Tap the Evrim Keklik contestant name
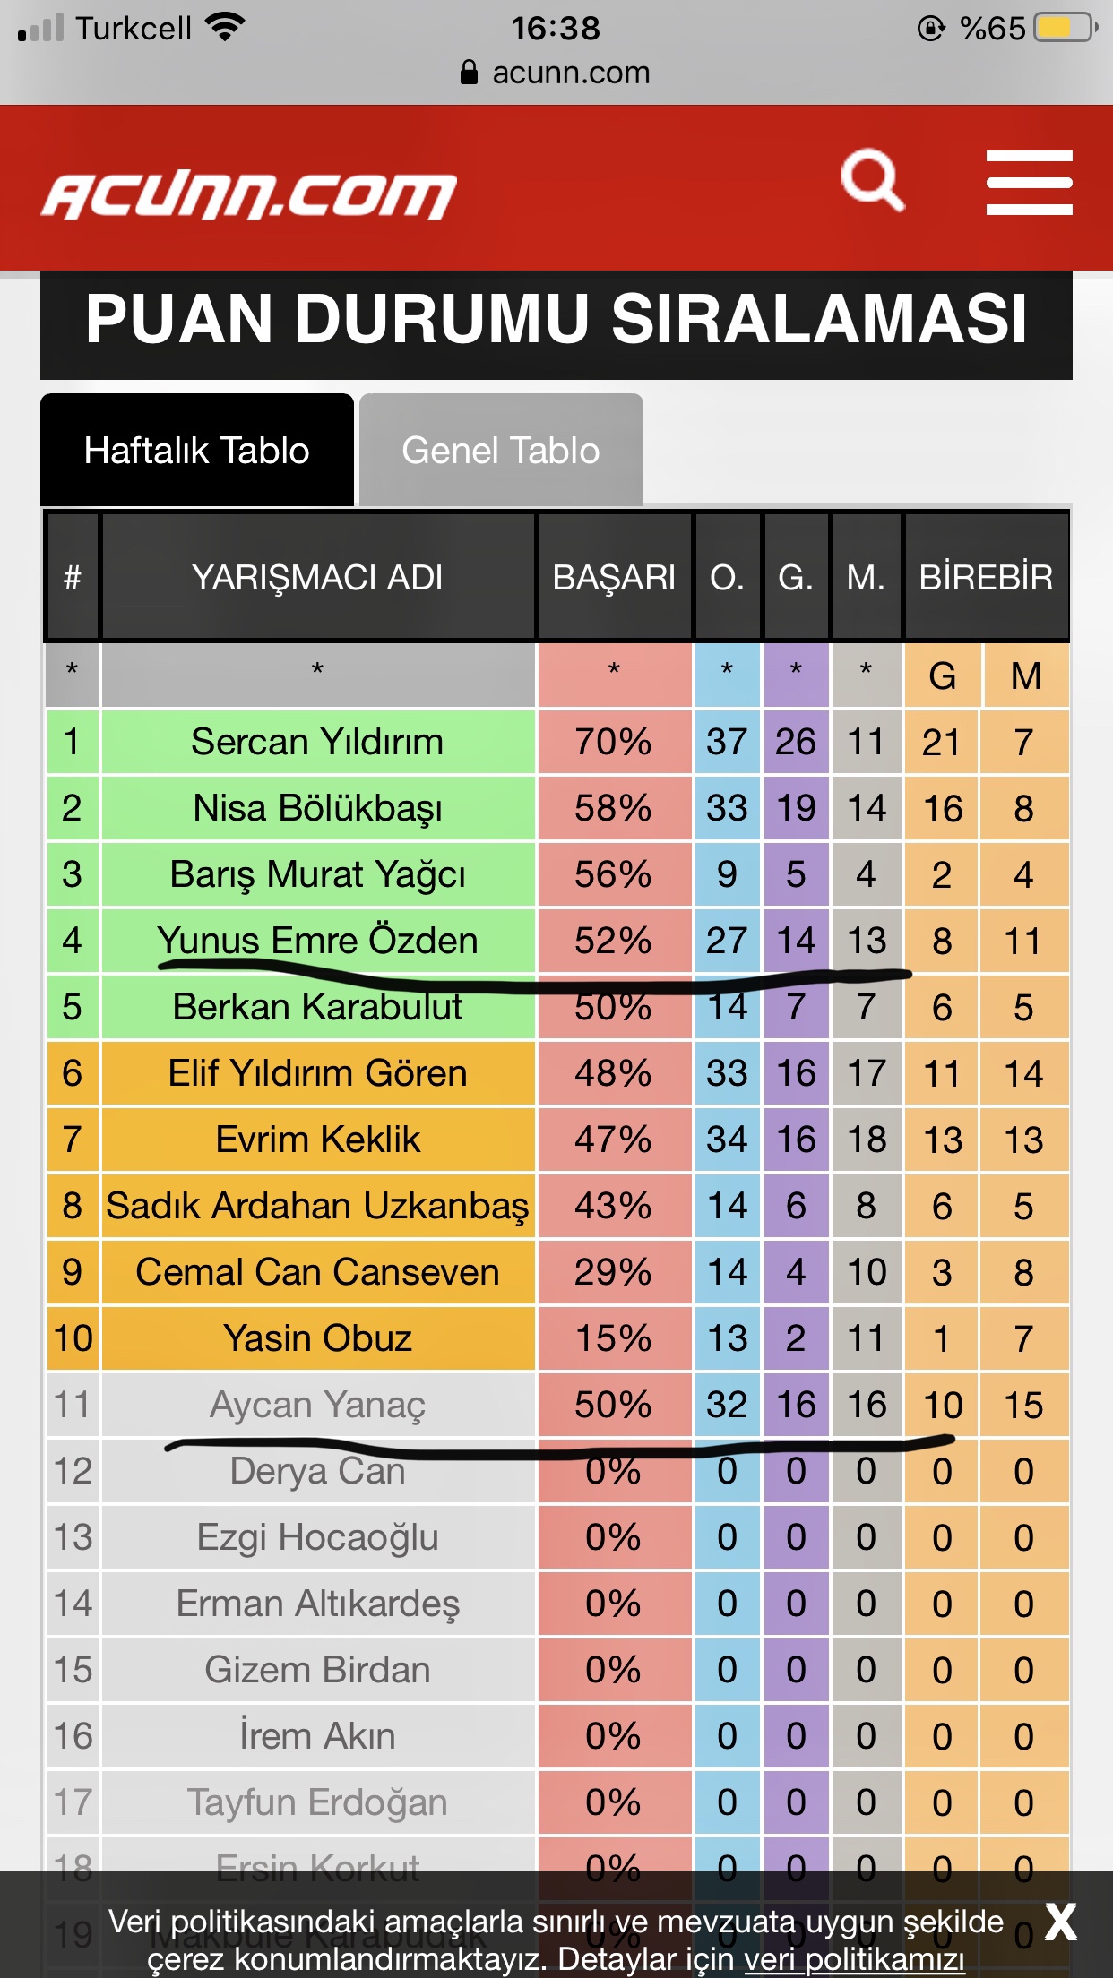Viewport: 1113px width, 1978px height. (317, 1139)
